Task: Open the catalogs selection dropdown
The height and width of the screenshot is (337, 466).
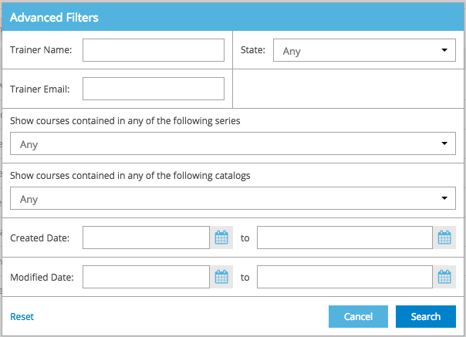Action: [233, 198]
